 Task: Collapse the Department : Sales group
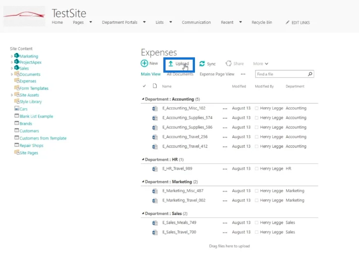pos(143,213)
